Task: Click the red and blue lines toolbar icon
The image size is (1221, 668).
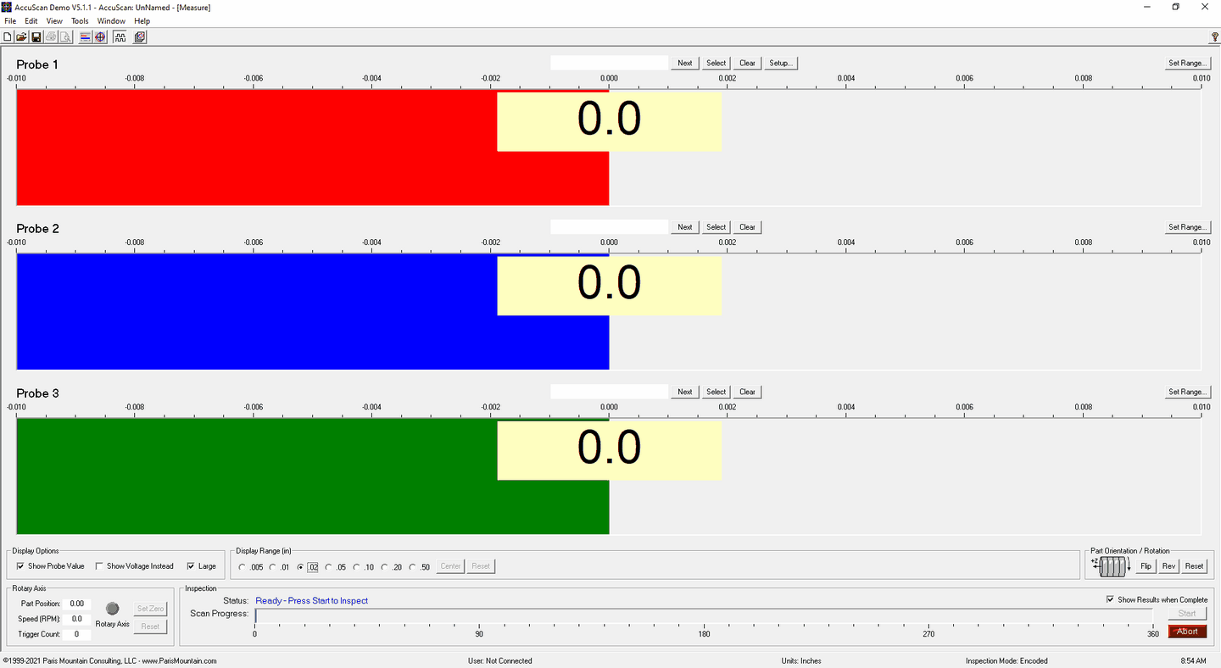Action: (x=85, y=37)
